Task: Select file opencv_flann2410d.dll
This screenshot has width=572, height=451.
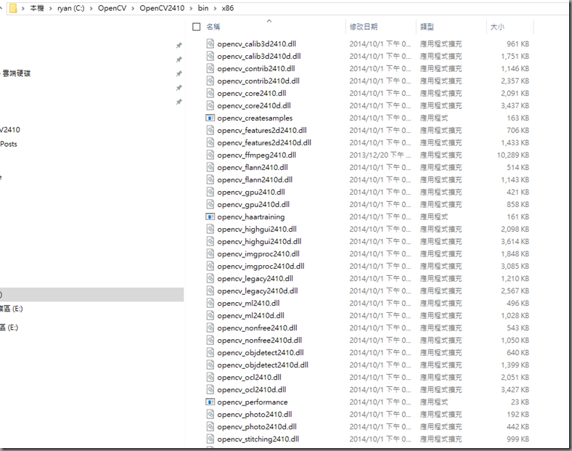Action: (255, 180)
